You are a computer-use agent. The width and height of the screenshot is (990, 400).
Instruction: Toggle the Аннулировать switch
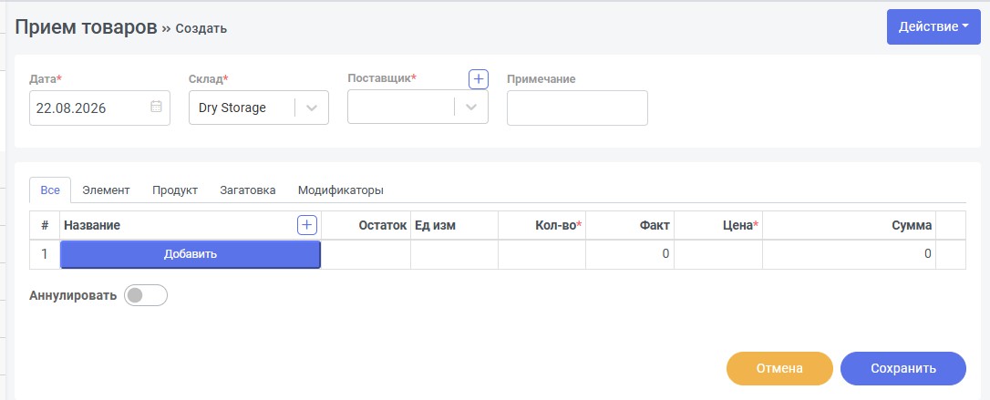[146, 295]
